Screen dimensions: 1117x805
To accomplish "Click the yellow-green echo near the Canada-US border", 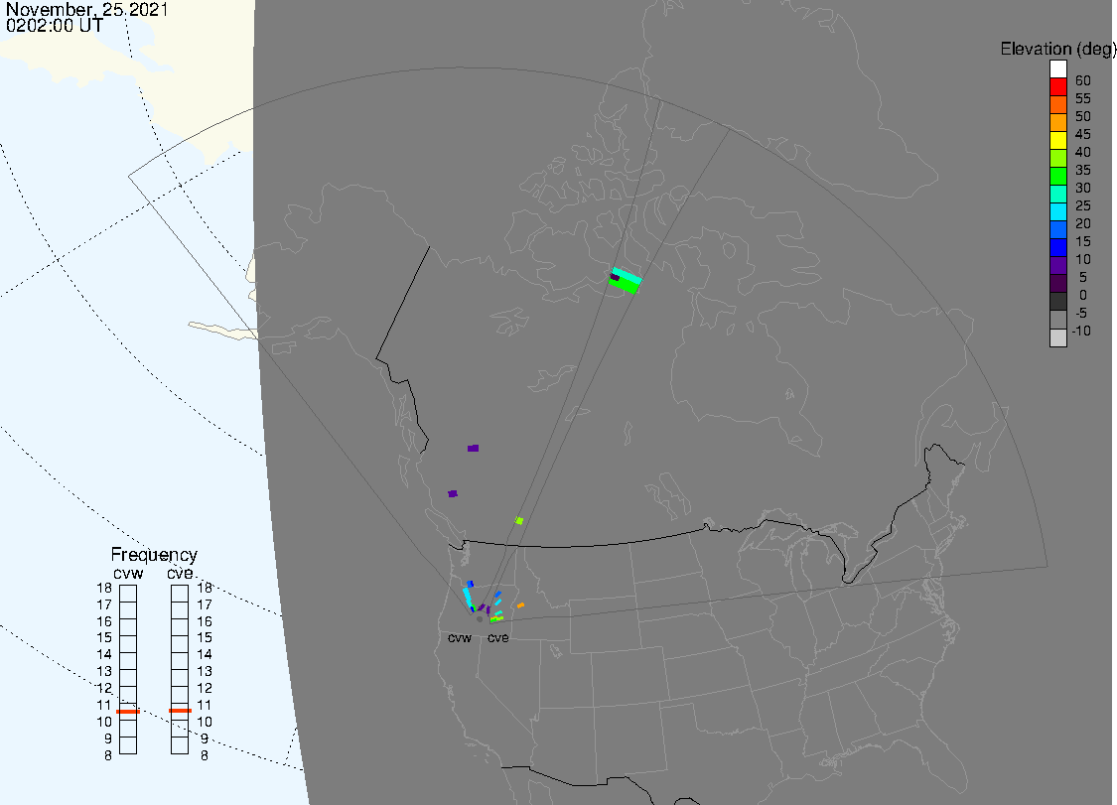I will coord(519,521).
